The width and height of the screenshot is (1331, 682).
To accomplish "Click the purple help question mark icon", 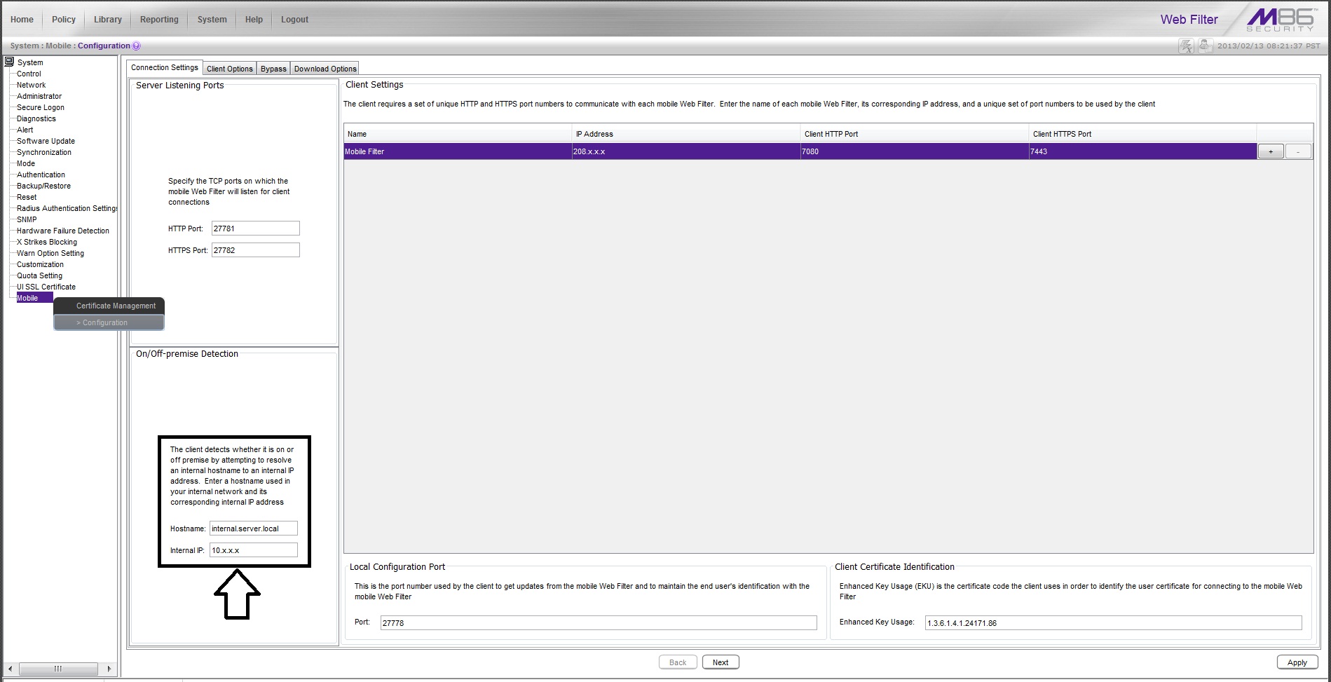I will tap(136, 46).
